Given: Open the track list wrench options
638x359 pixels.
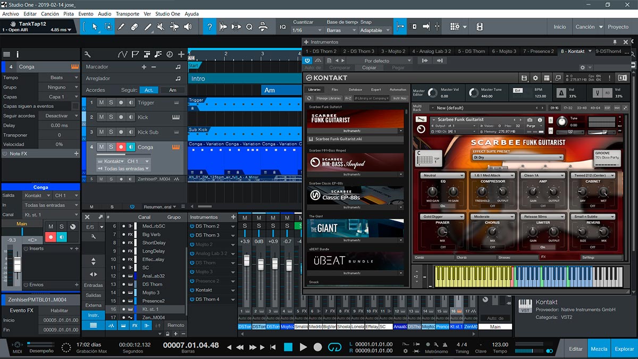Looking at the screenshot, I should 88,54.
